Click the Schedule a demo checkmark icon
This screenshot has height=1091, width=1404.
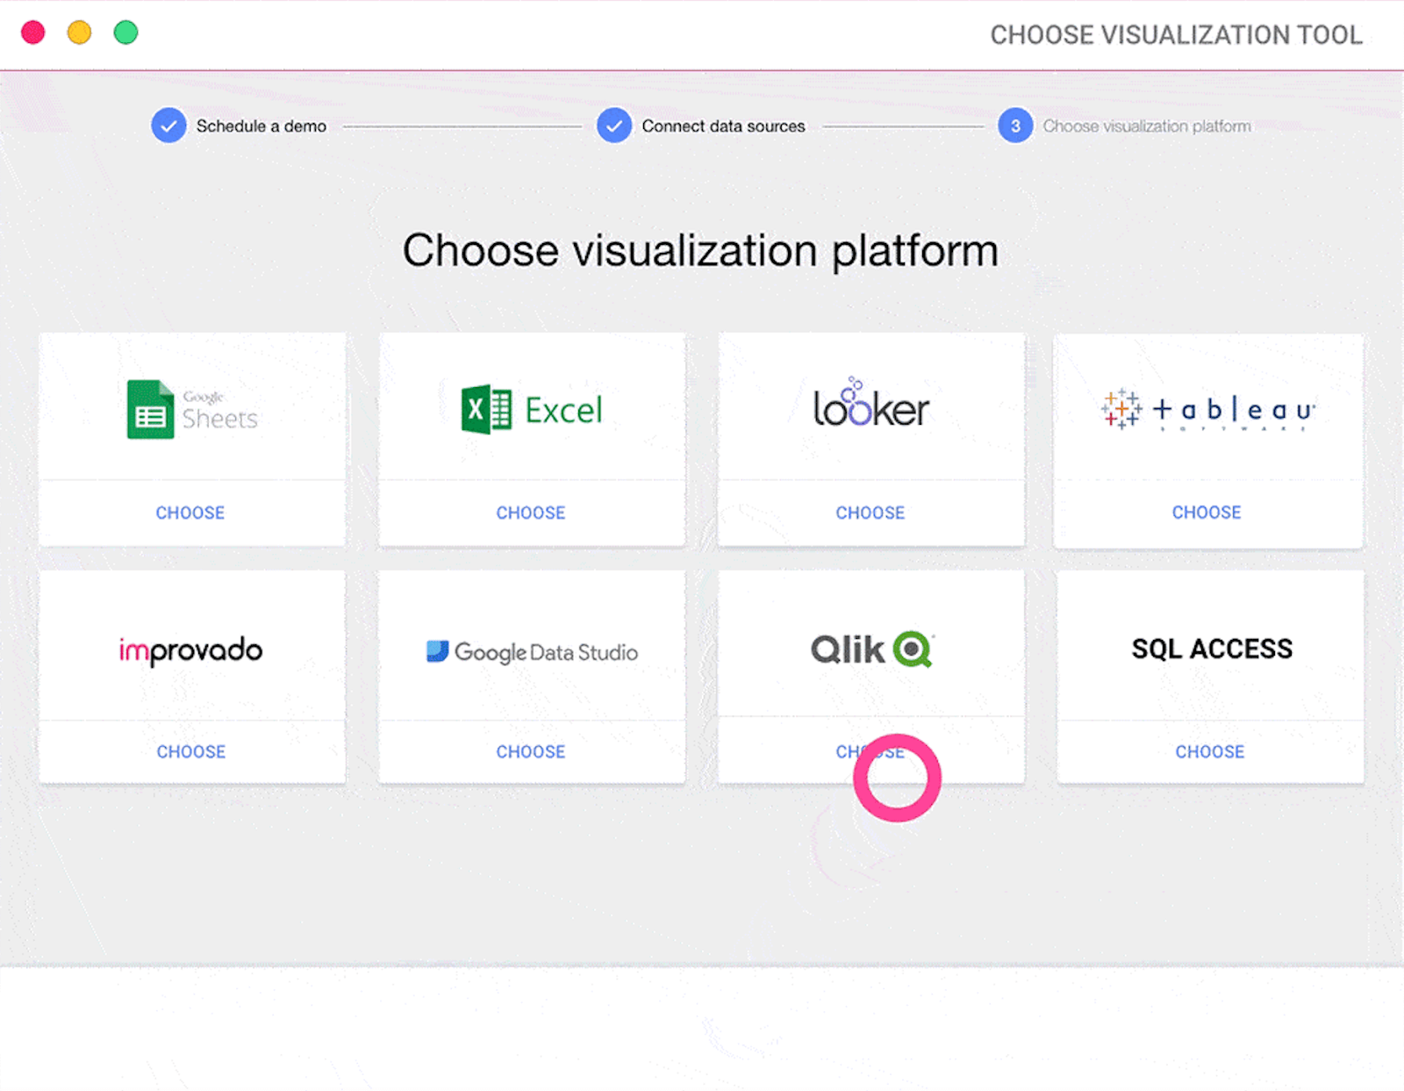168,126
